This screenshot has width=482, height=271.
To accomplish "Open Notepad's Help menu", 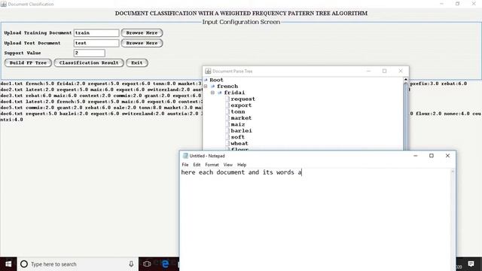I will 242,165.
